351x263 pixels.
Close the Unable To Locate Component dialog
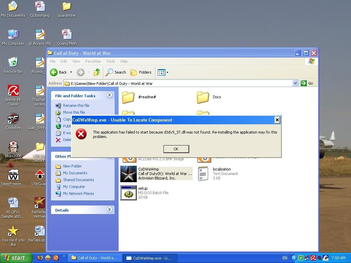coord(277,120)
